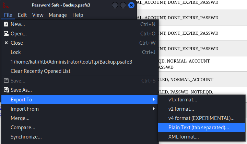Image resolution: width=247 pixels, height=144 pixels.
Task: Choose Synchronize... menu entry
Action: point(79,137)
